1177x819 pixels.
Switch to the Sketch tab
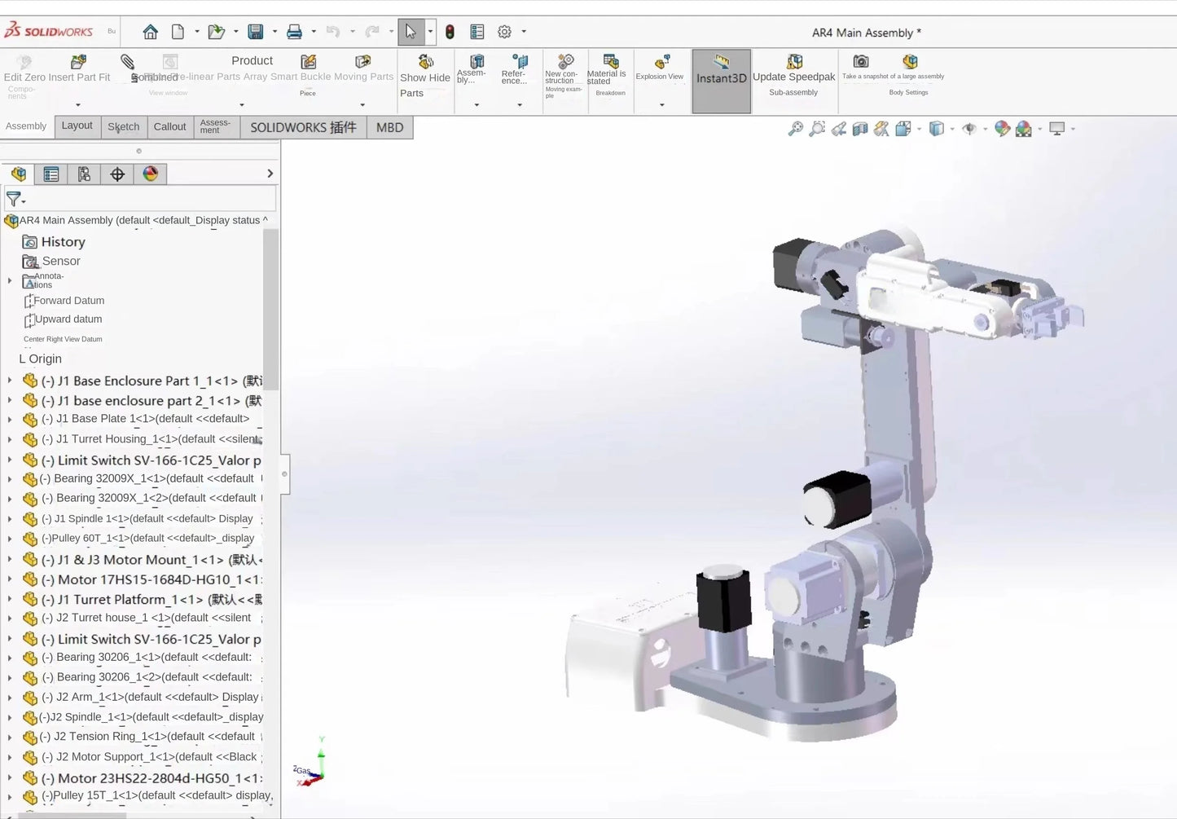point(123,127)
